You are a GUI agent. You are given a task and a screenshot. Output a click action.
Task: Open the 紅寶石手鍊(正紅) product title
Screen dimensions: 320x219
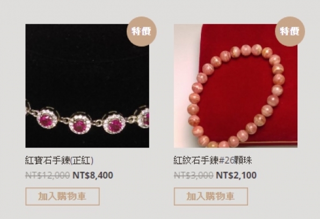pos(60,160)
